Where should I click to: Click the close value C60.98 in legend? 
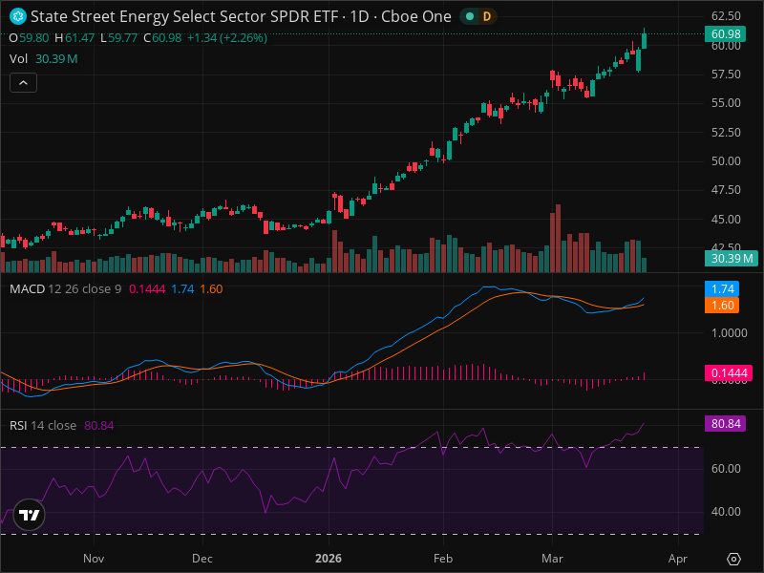[x=162, y=38]
